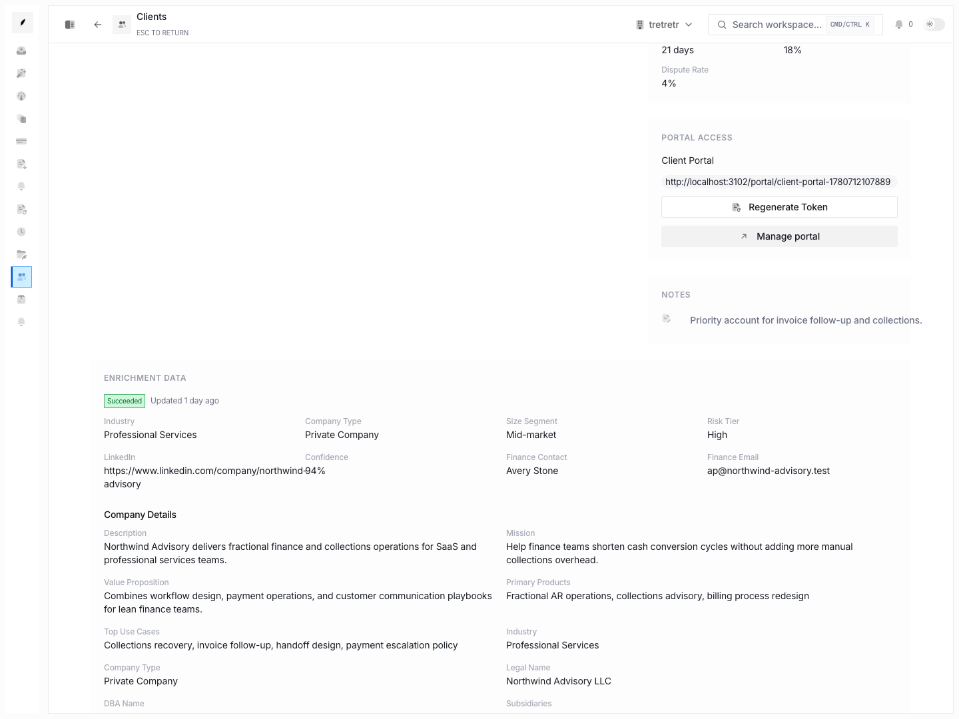Click the Regenerate Token button
This screenshot has height=719, width=959.
tap(779, 207)
